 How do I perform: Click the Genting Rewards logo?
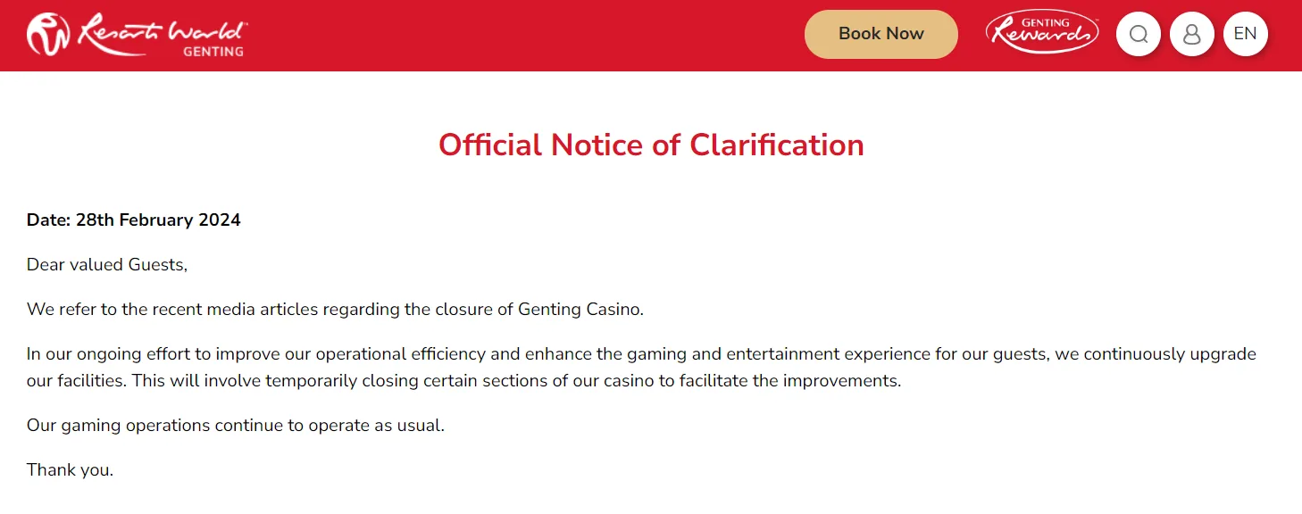point(1042,33)
